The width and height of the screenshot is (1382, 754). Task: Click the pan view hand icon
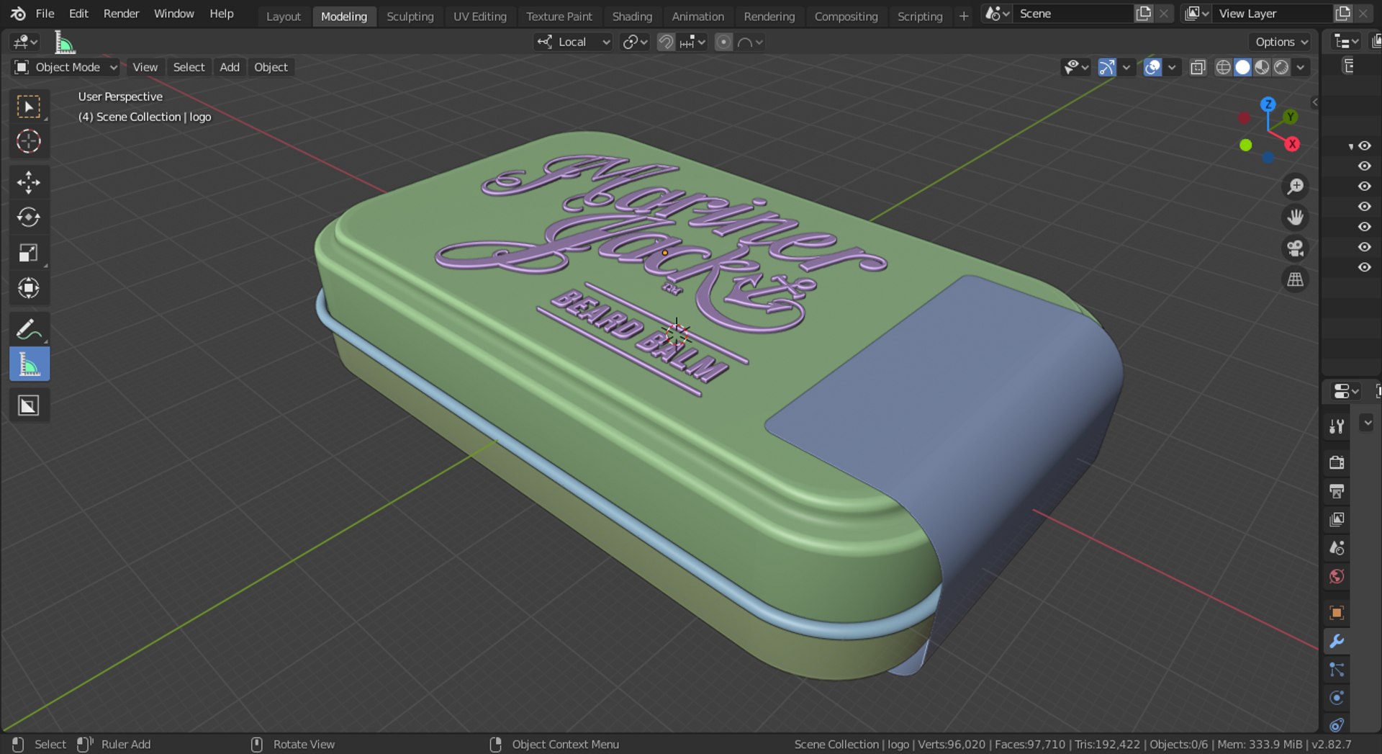coord(1296,217)
